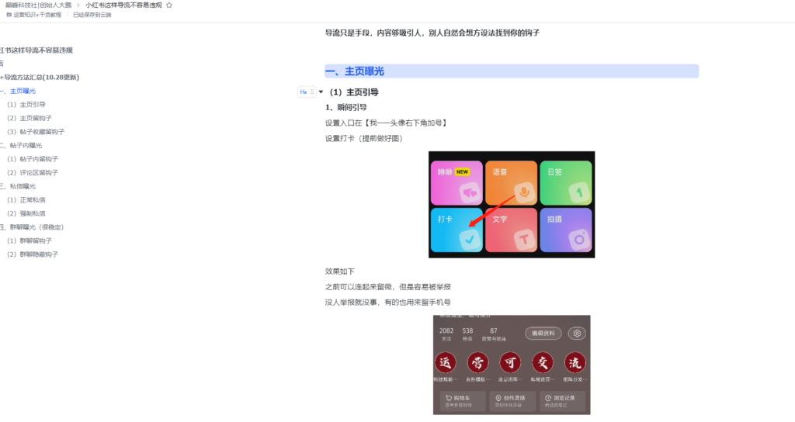Click the 1、瞬间引导 subheading
795x422 pixels.
pos(345,107)
